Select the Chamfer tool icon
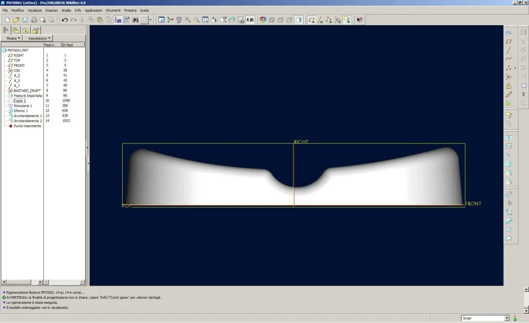This screenshot has height=323, width=529. pos(509,182)
